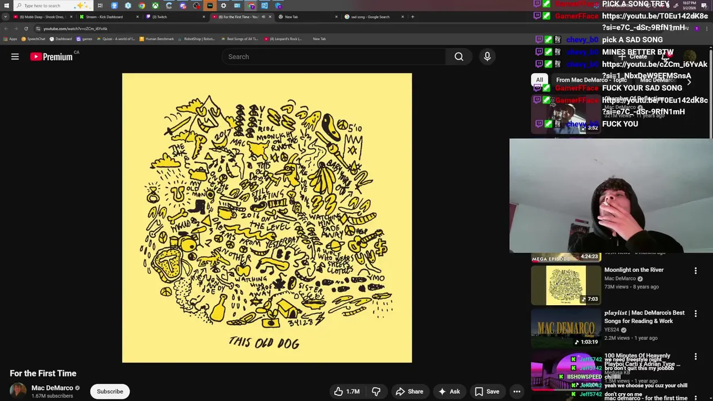
Task: Open the RobotShop bookmark
Action: point(197,39)
